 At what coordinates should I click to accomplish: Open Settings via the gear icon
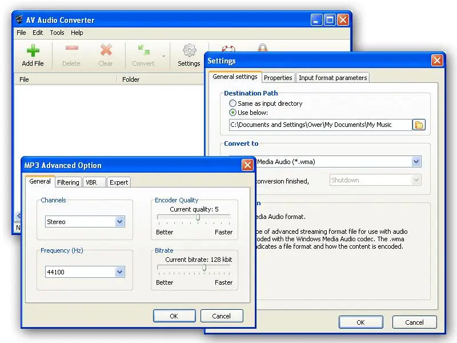190,50
